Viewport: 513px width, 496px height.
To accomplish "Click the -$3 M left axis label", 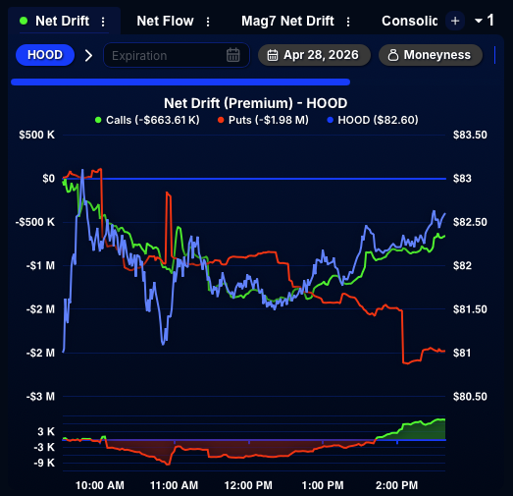I will click(x=40, y=397).
